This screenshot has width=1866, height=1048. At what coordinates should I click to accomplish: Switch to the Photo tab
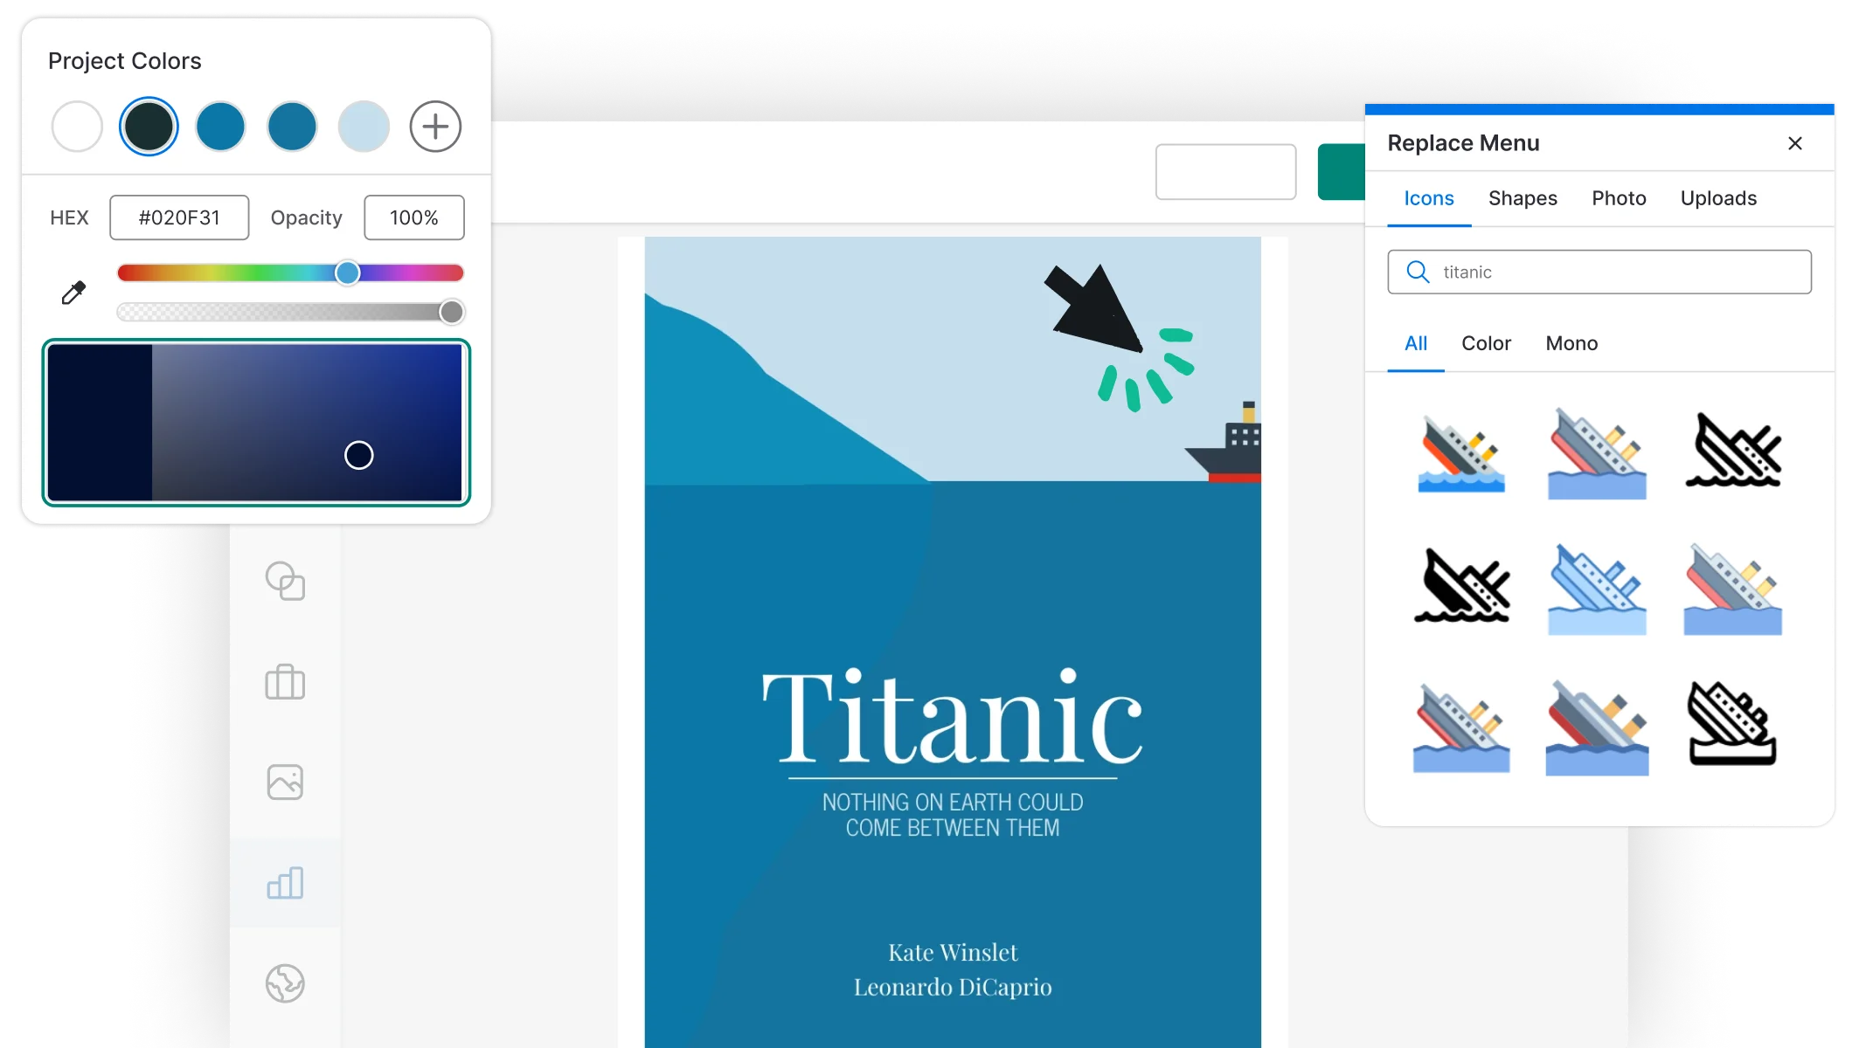(x=1619, y=198)
